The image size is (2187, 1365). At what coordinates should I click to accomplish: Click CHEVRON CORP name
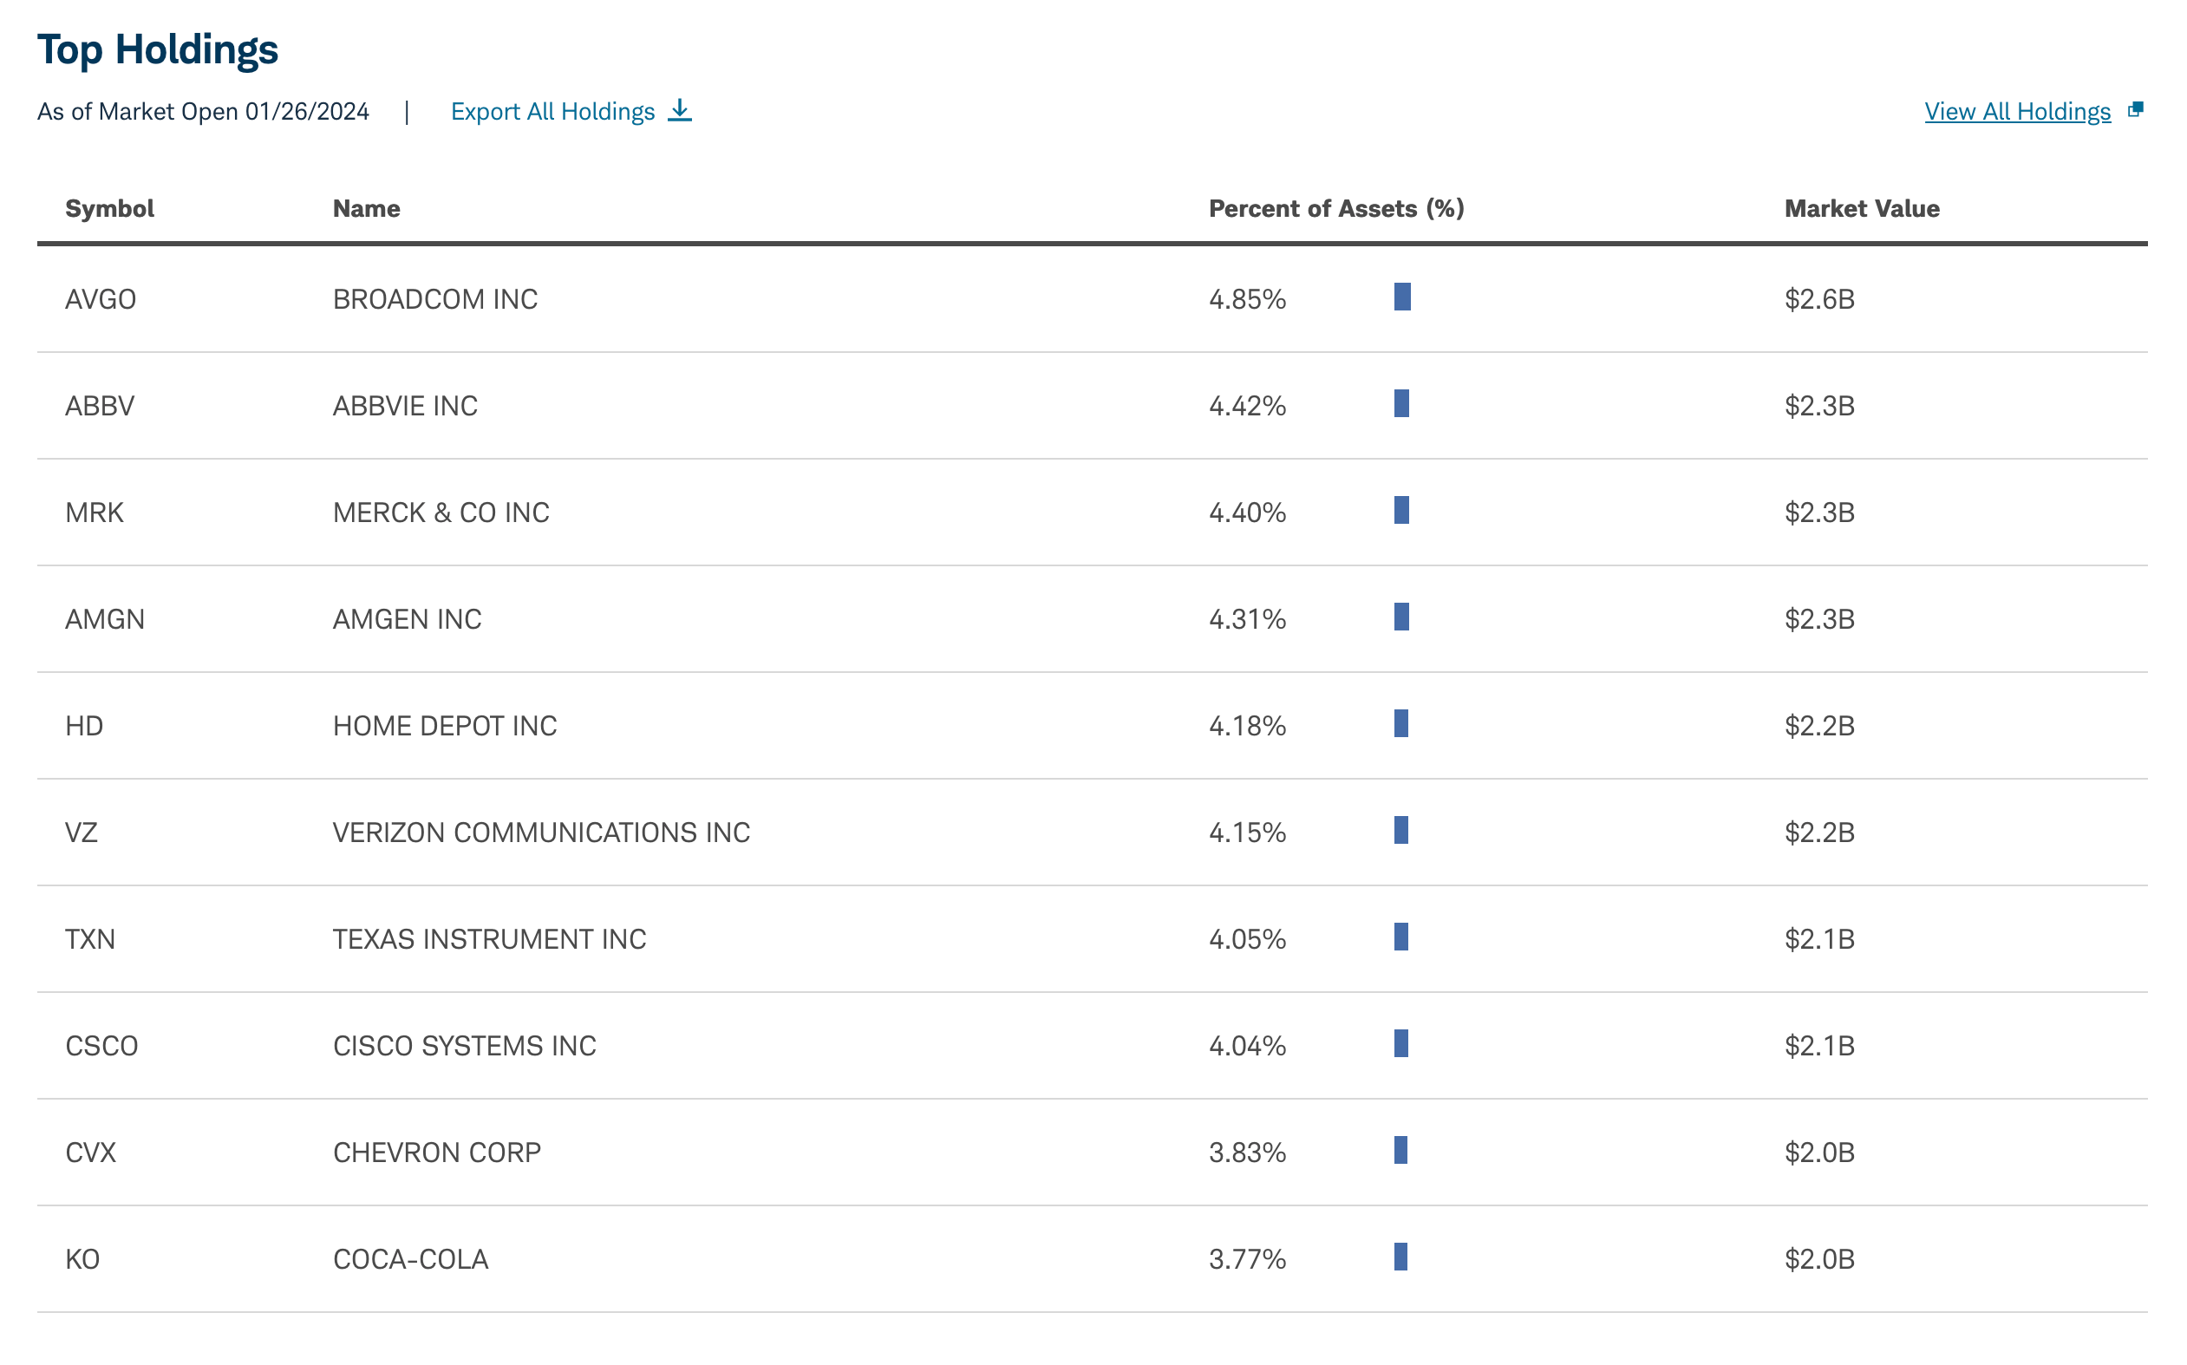pyautogui.click(x=437, y=1152)
